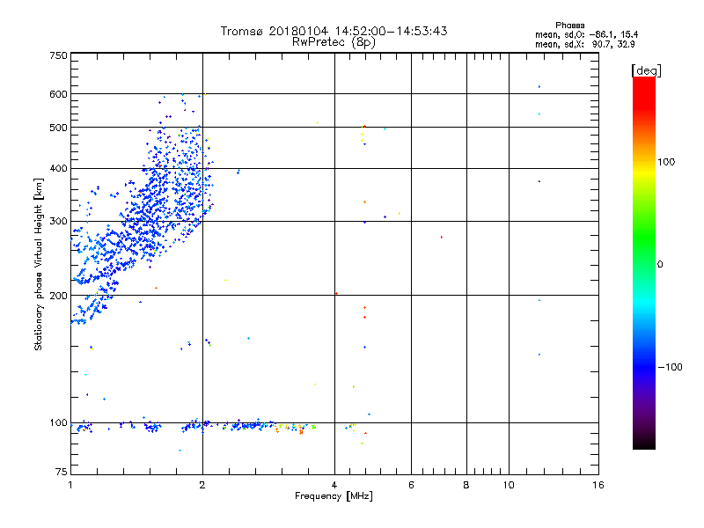Click the 'Phases' header label

569,26
